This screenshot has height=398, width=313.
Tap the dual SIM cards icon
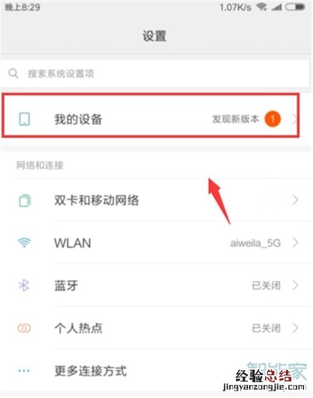tap(25, 201)
